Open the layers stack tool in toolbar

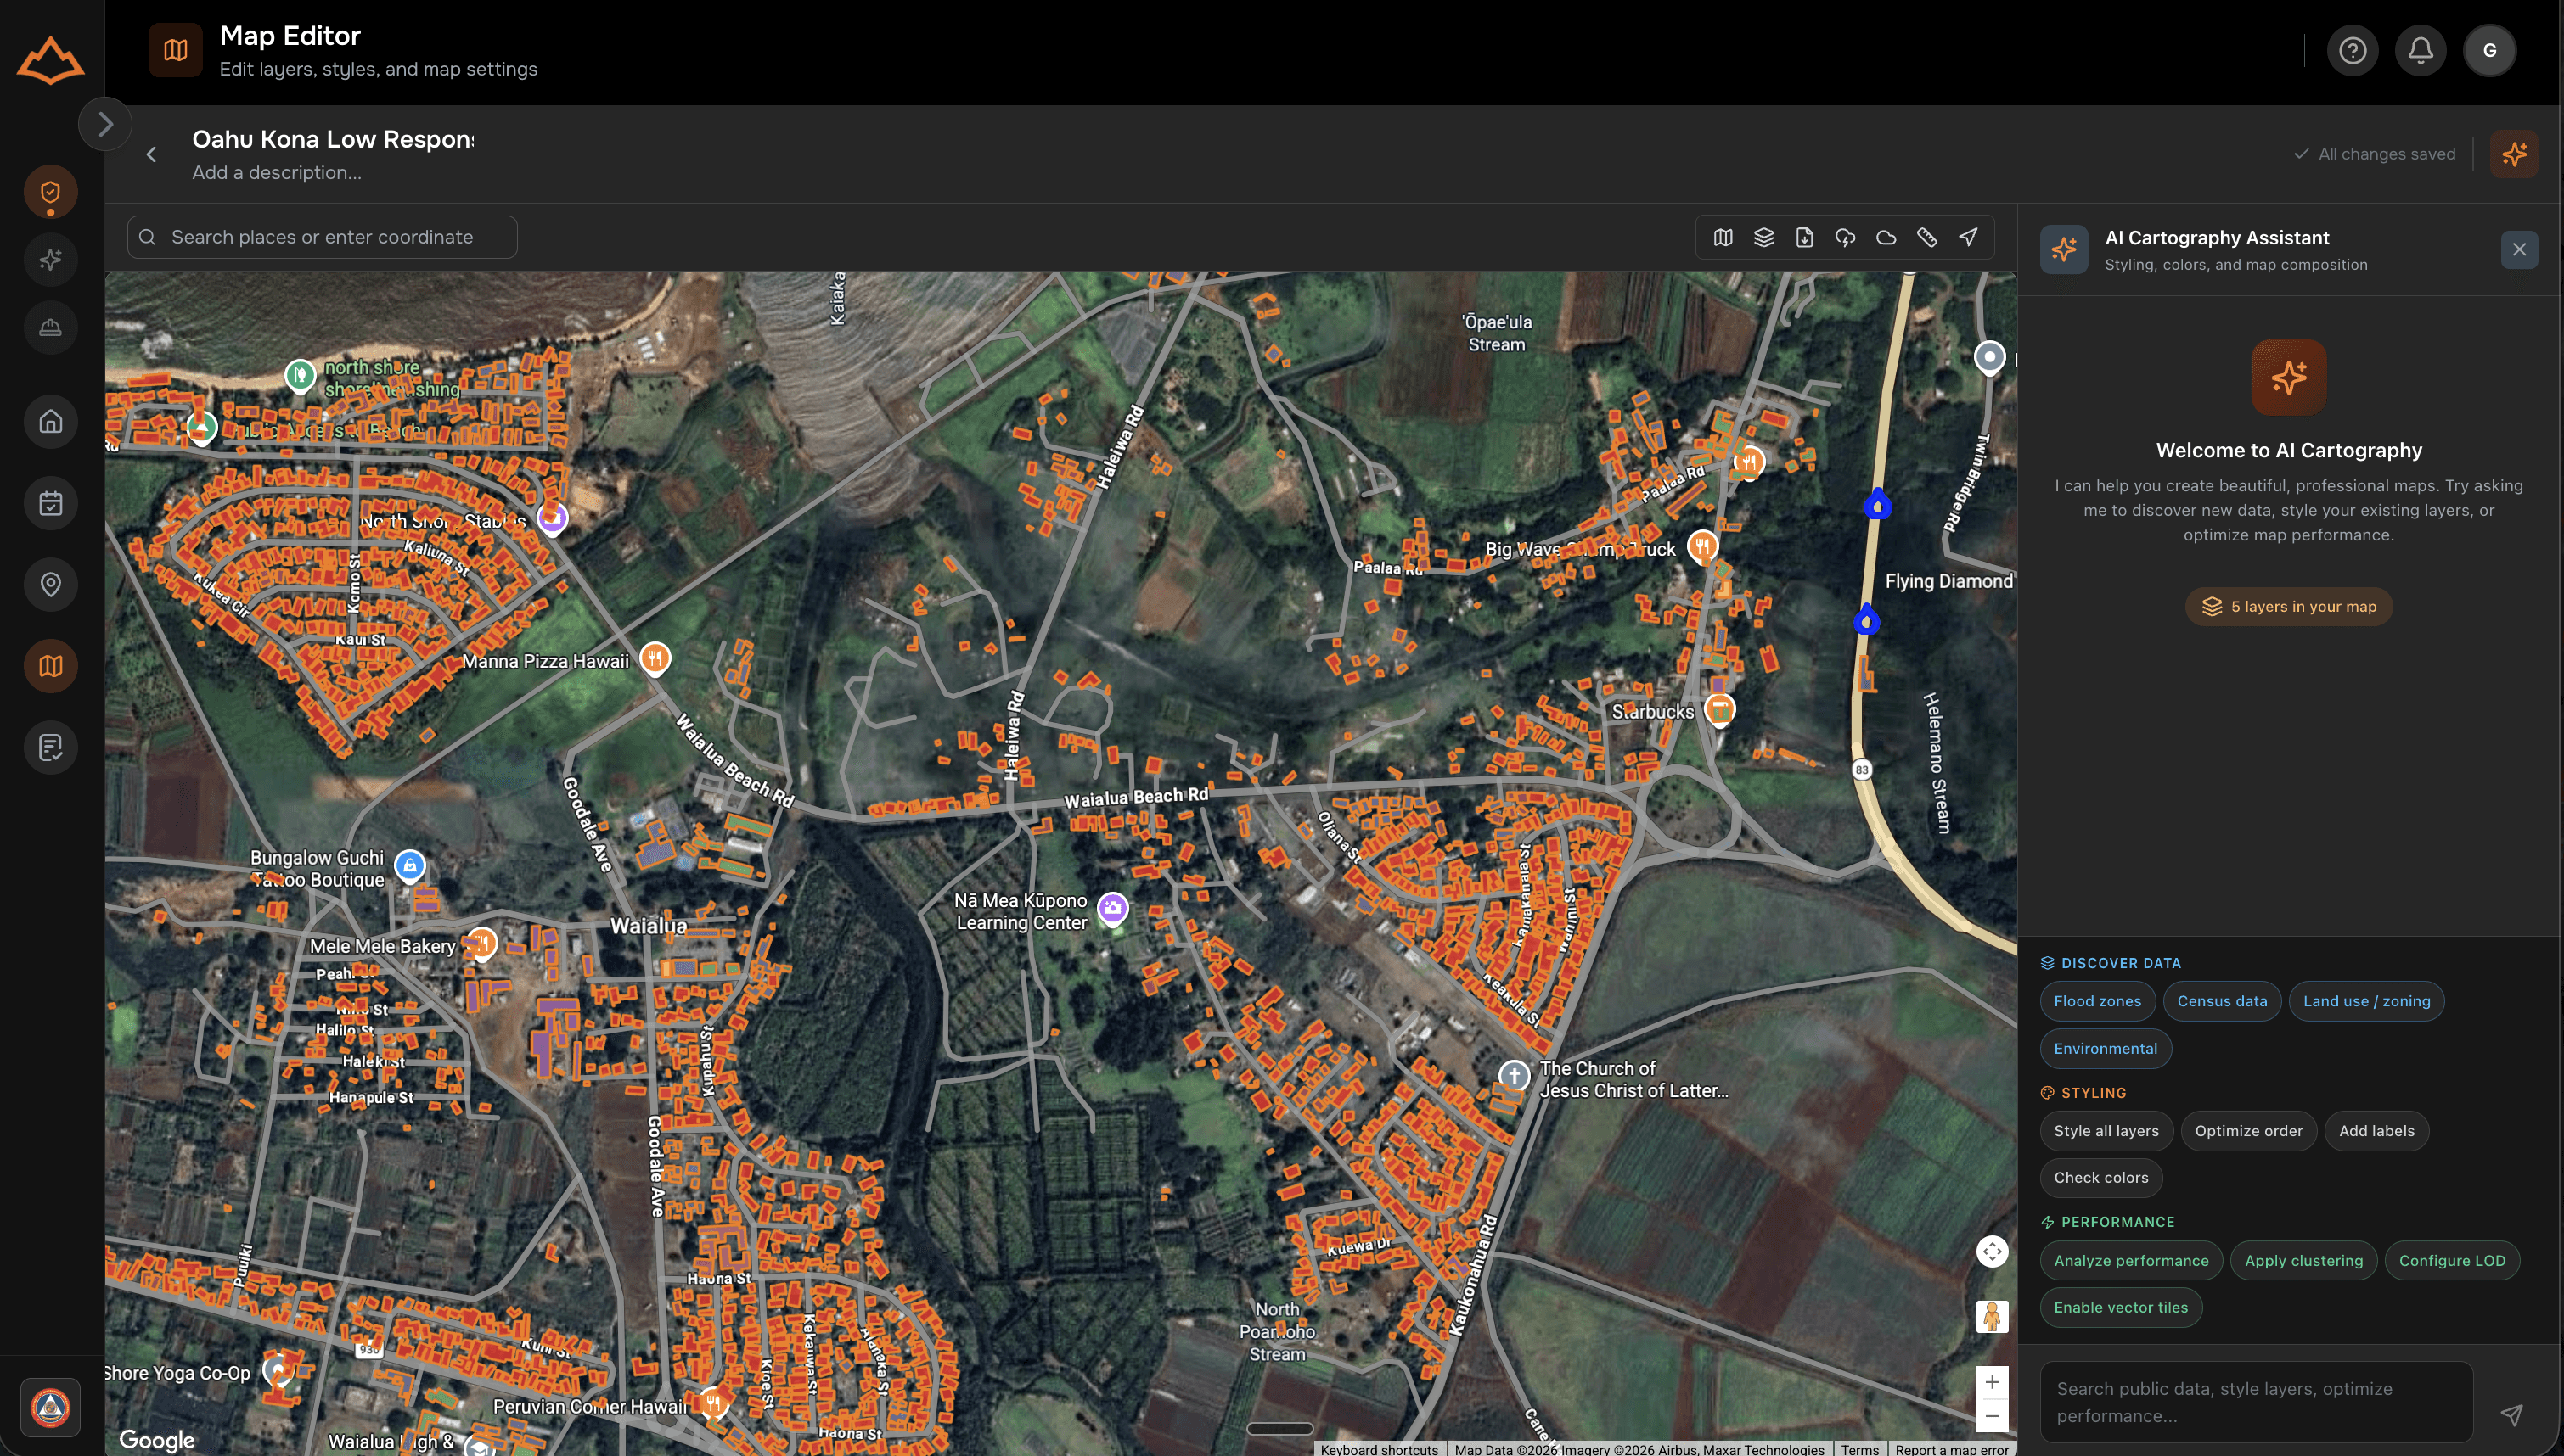[1763, 237]
